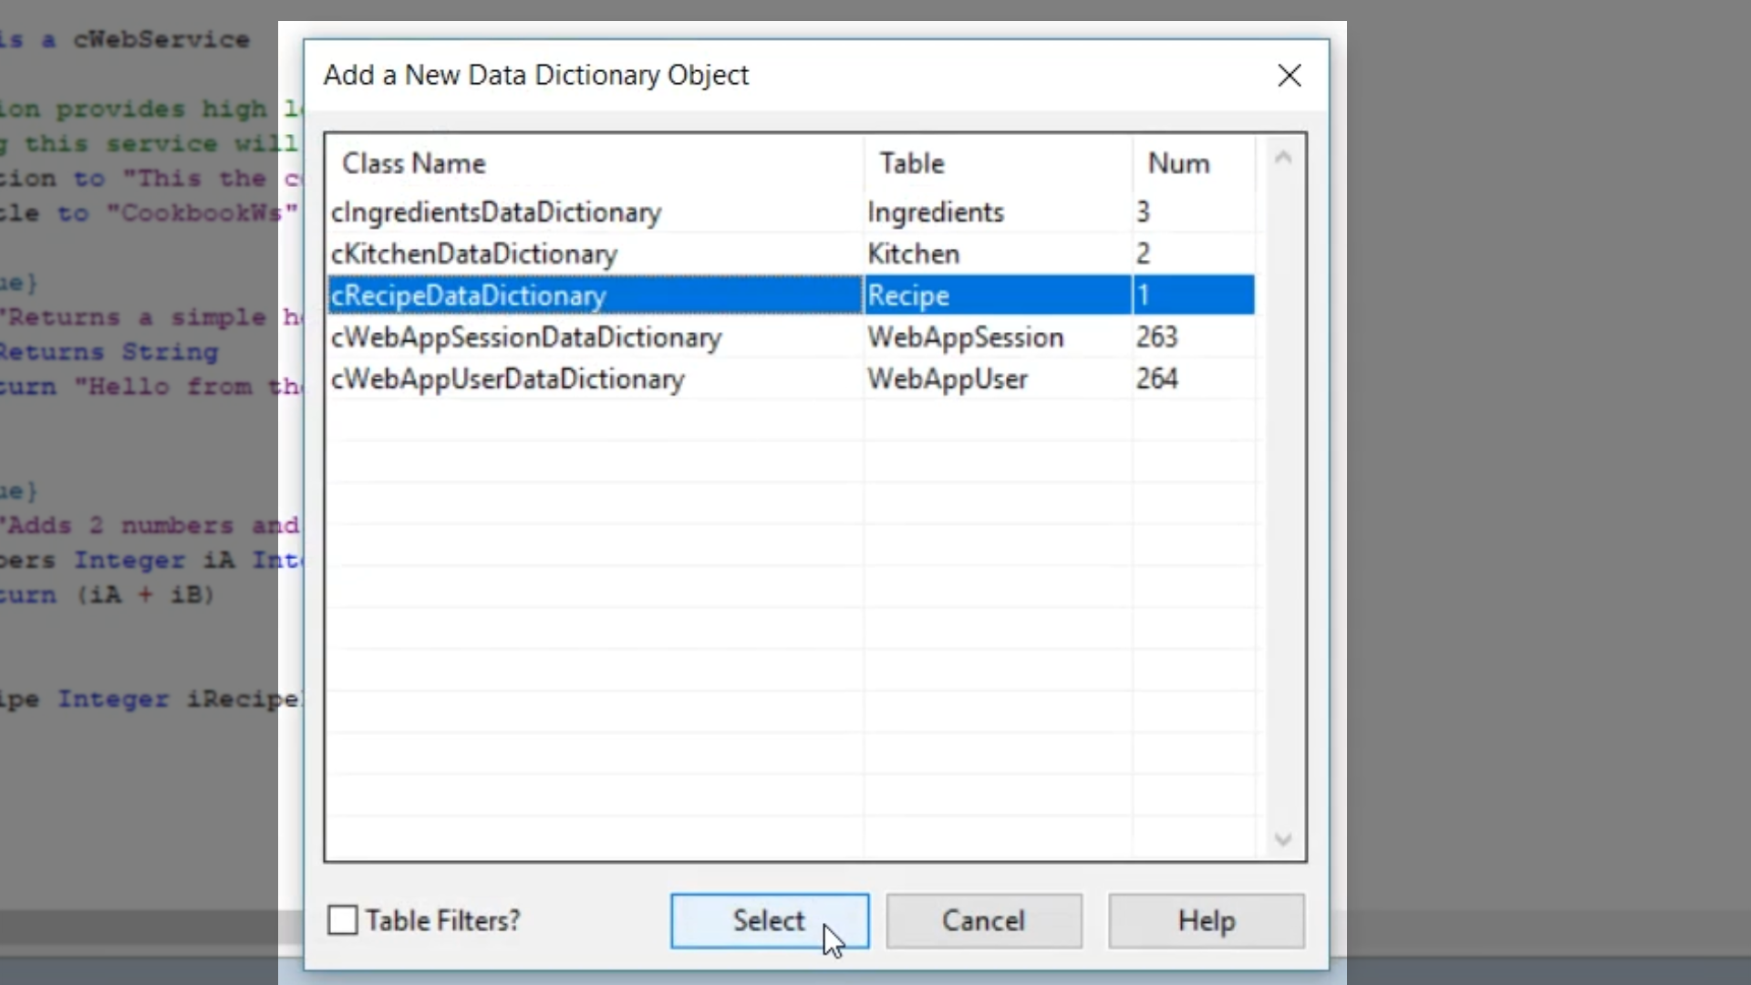Click the Cancel button
Viewport: 1751px width, 985px height.
coord(983,920)
